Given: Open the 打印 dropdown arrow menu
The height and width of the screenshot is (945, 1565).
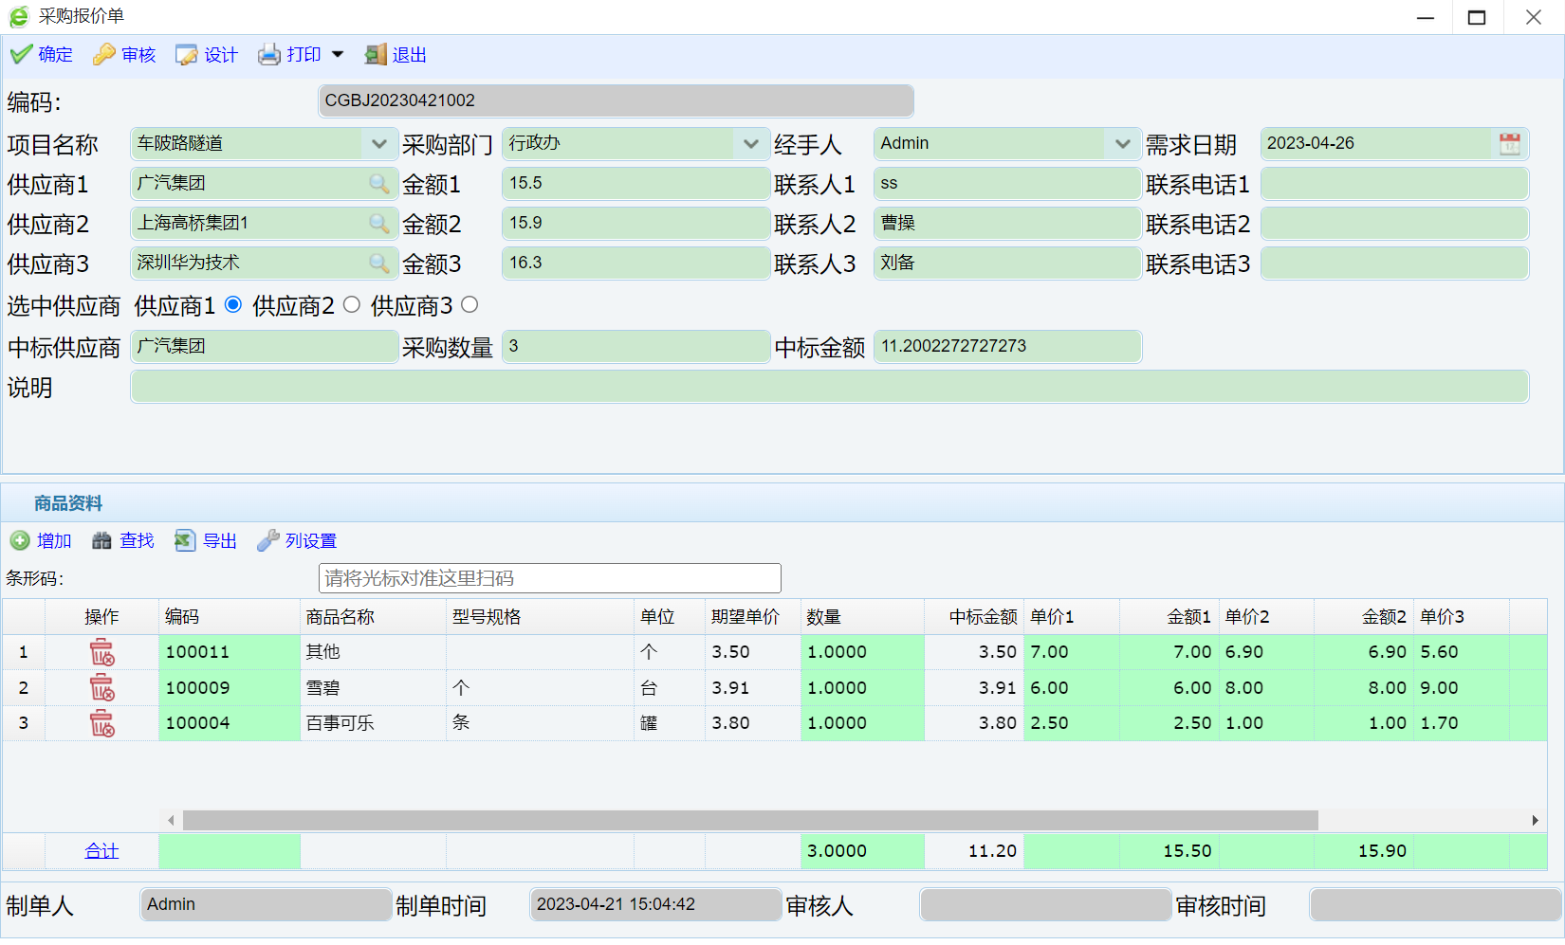Looking at the screenshot, I should pyautogui.click(x=338, y=55).
